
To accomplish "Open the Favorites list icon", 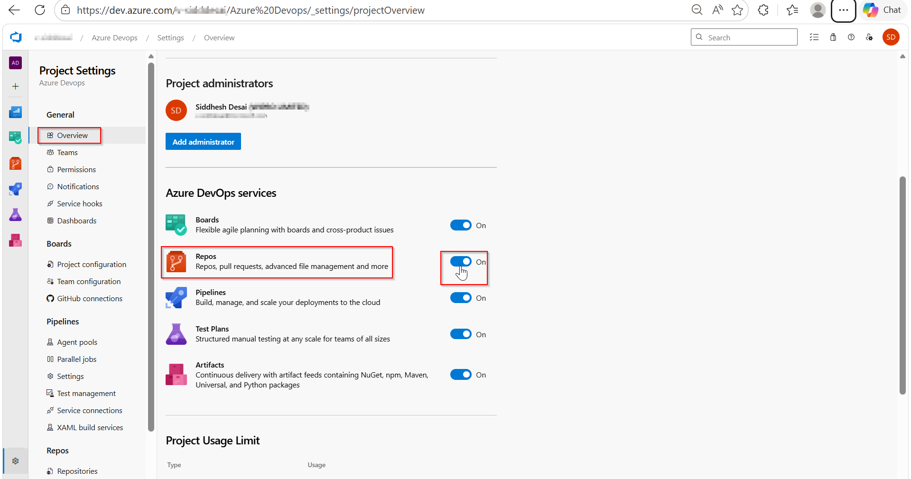I will pos(792,10).
